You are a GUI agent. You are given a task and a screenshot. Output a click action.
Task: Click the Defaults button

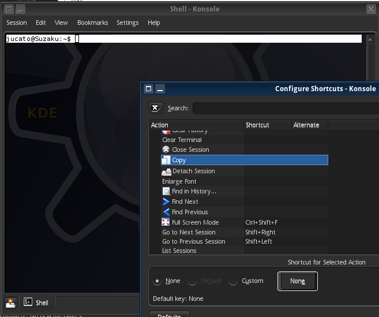point(169,315)
